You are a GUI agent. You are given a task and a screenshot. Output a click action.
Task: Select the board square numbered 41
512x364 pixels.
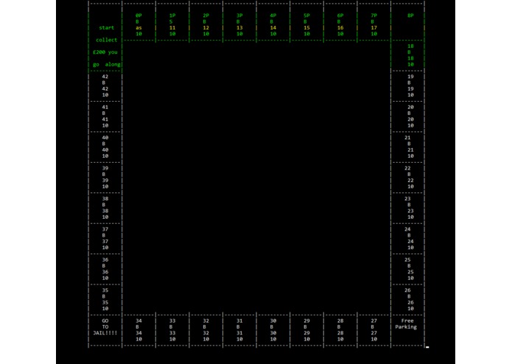pyautogui.click(x=105, y=116)
